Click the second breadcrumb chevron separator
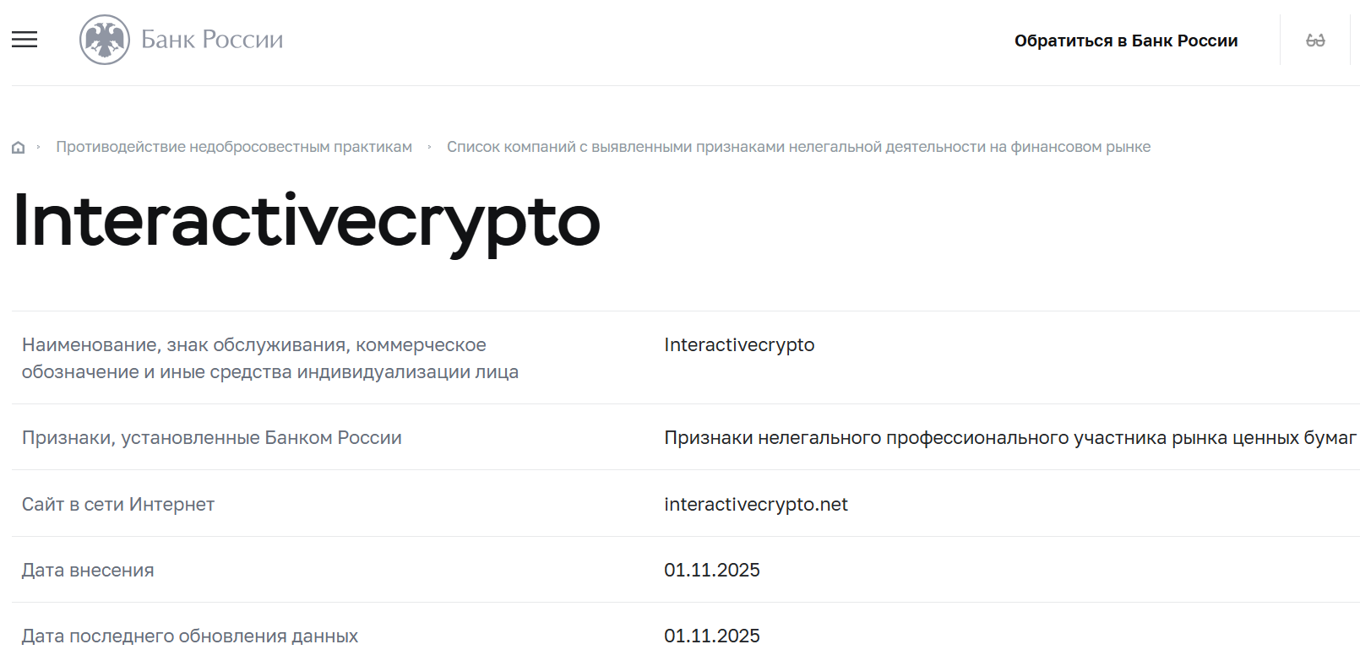Image resolution: width=1360 pixels, height=655 pixels. pos(429,146)
